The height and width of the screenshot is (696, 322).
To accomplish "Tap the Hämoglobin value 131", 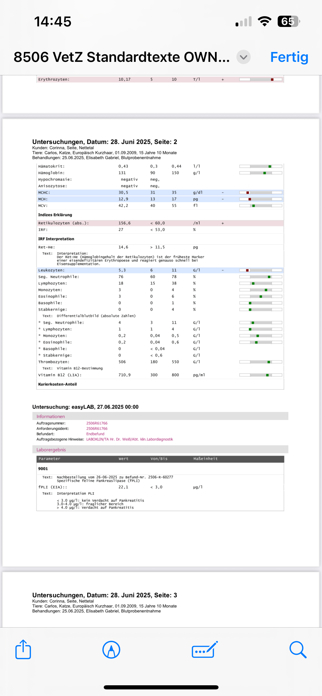I will pyautogui.click(x=122, y=173).
